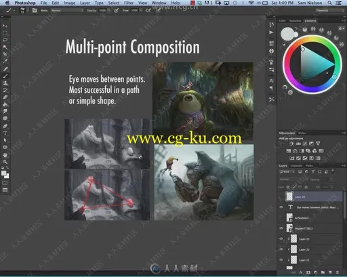The height and width of the screenshot is (277, 347).
Task: Select the Clone Stamp tool
Action: [x=5, y=83]
